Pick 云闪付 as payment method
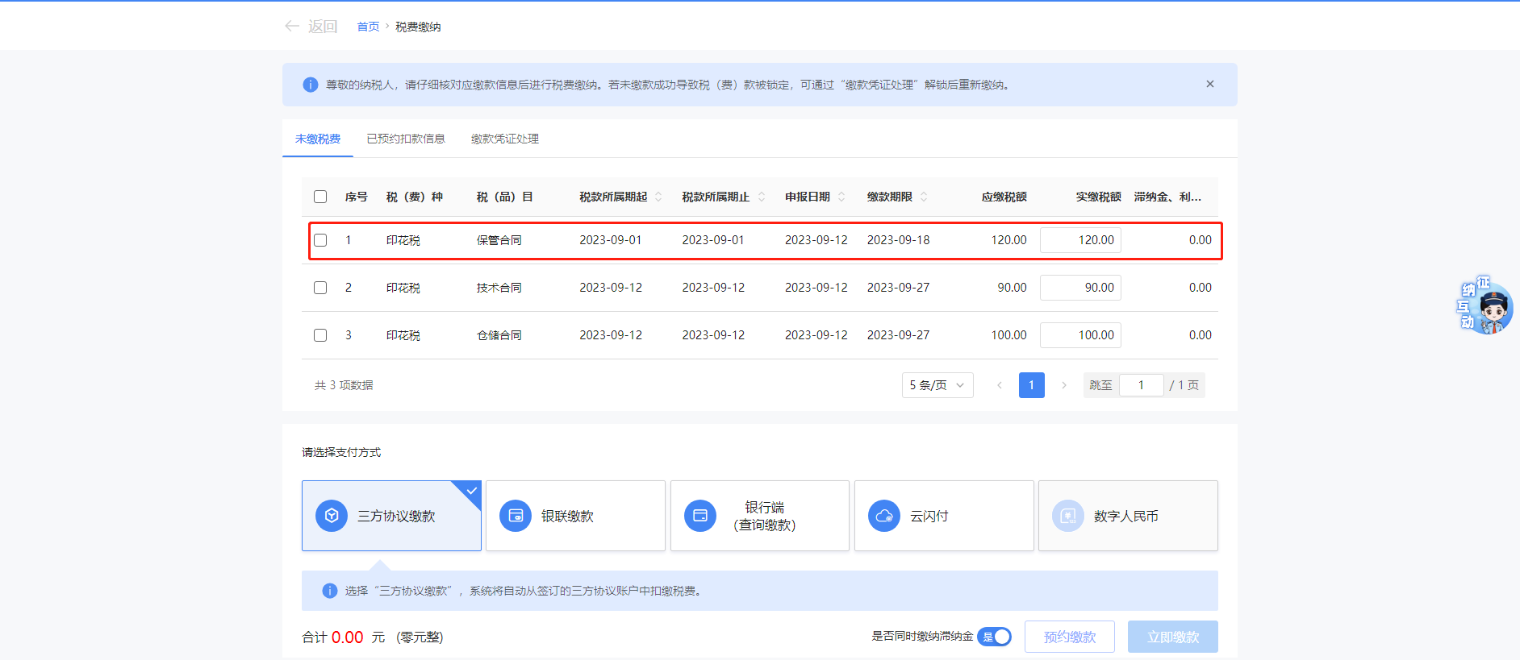1520x660 pixels. [x=943, y=516]
